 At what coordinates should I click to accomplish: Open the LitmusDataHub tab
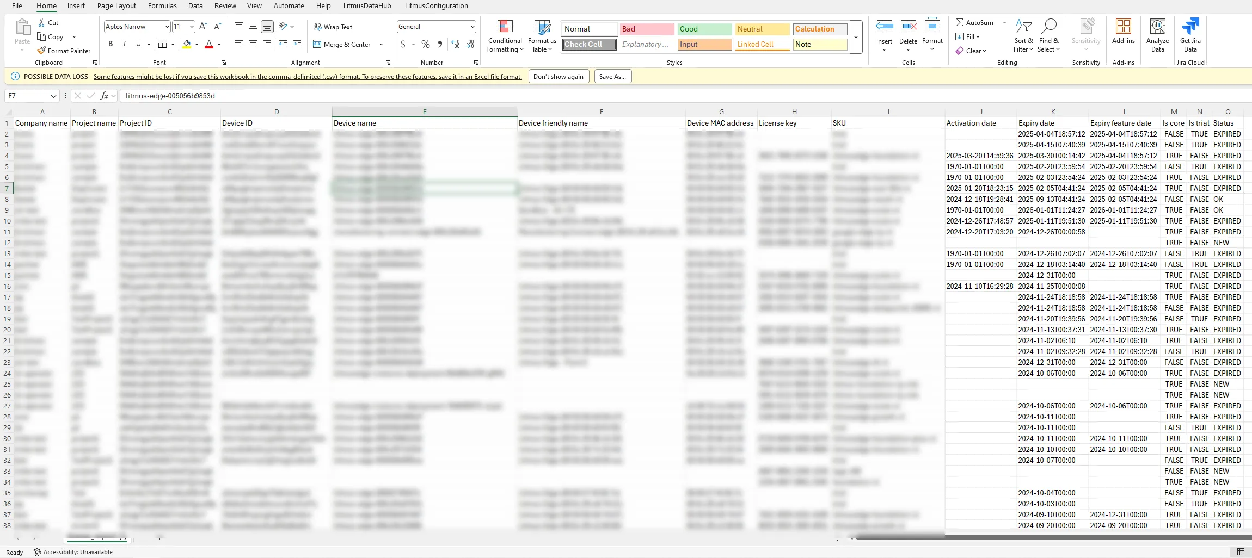tap(367, 6)
